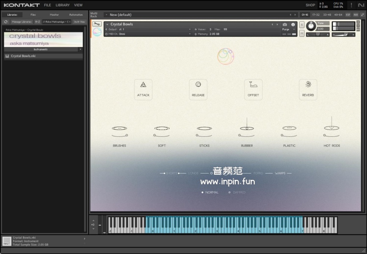Viewport: 367px width, 254px height.
Task: Click the Manage Libraries button
Action: (22, 22)
